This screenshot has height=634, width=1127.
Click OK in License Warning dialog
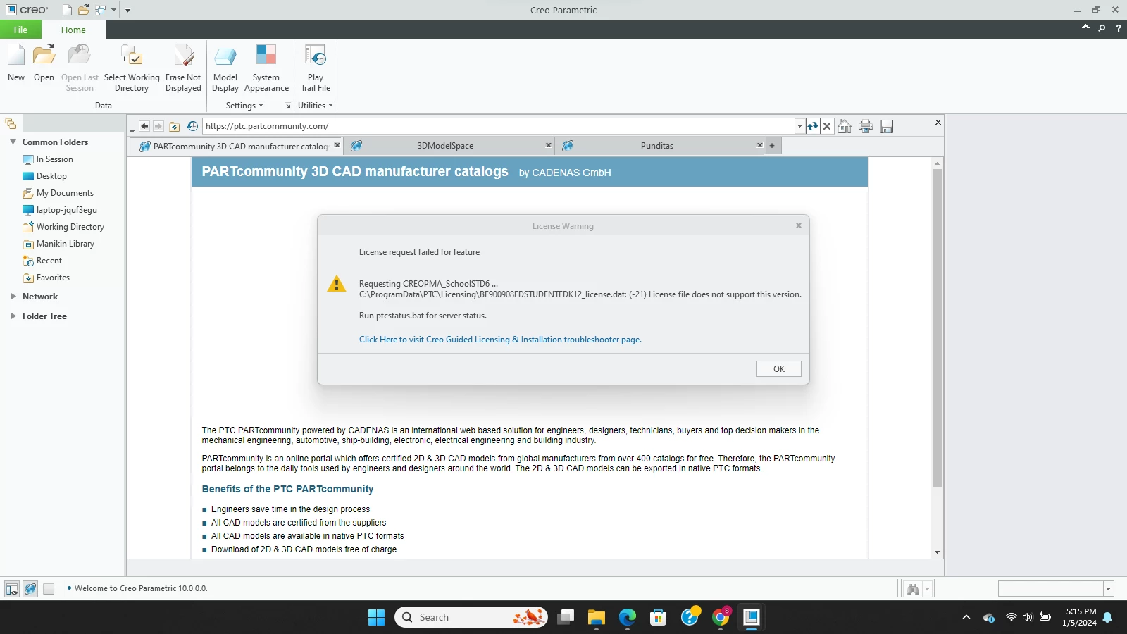click(778, 369)
